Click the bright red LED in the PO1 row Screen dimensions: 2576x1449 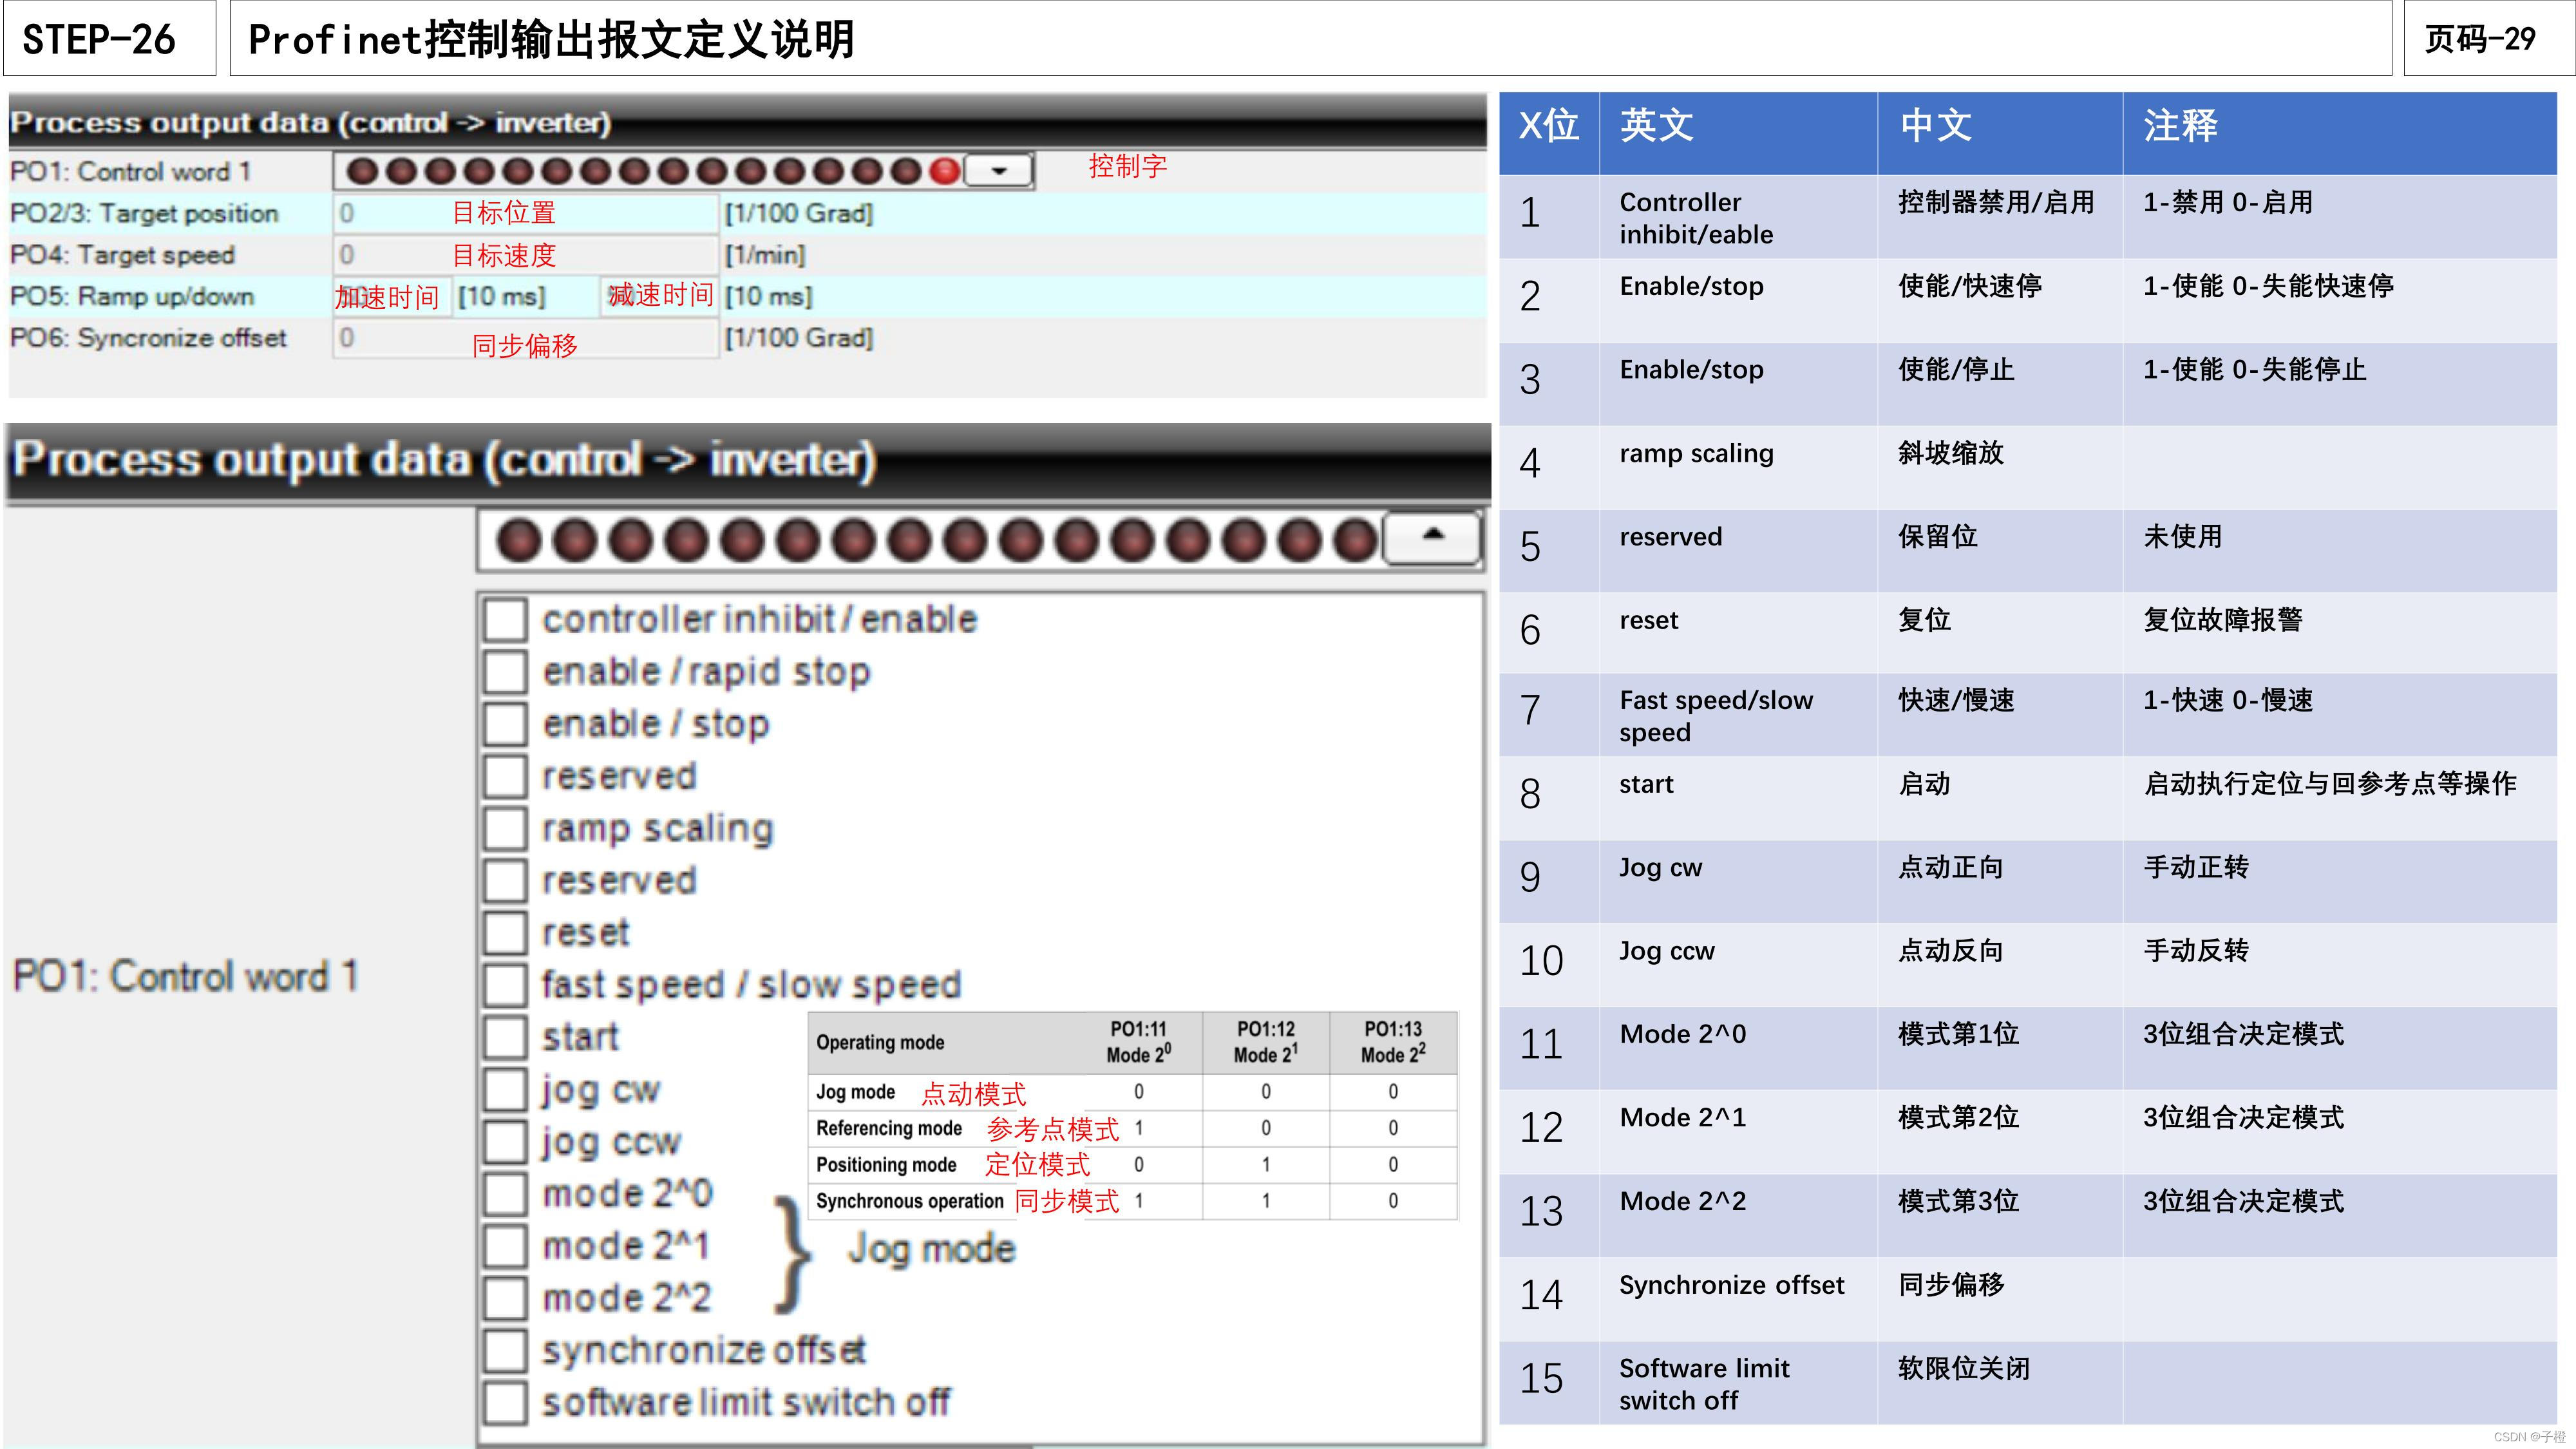click(x=944, y=171)
